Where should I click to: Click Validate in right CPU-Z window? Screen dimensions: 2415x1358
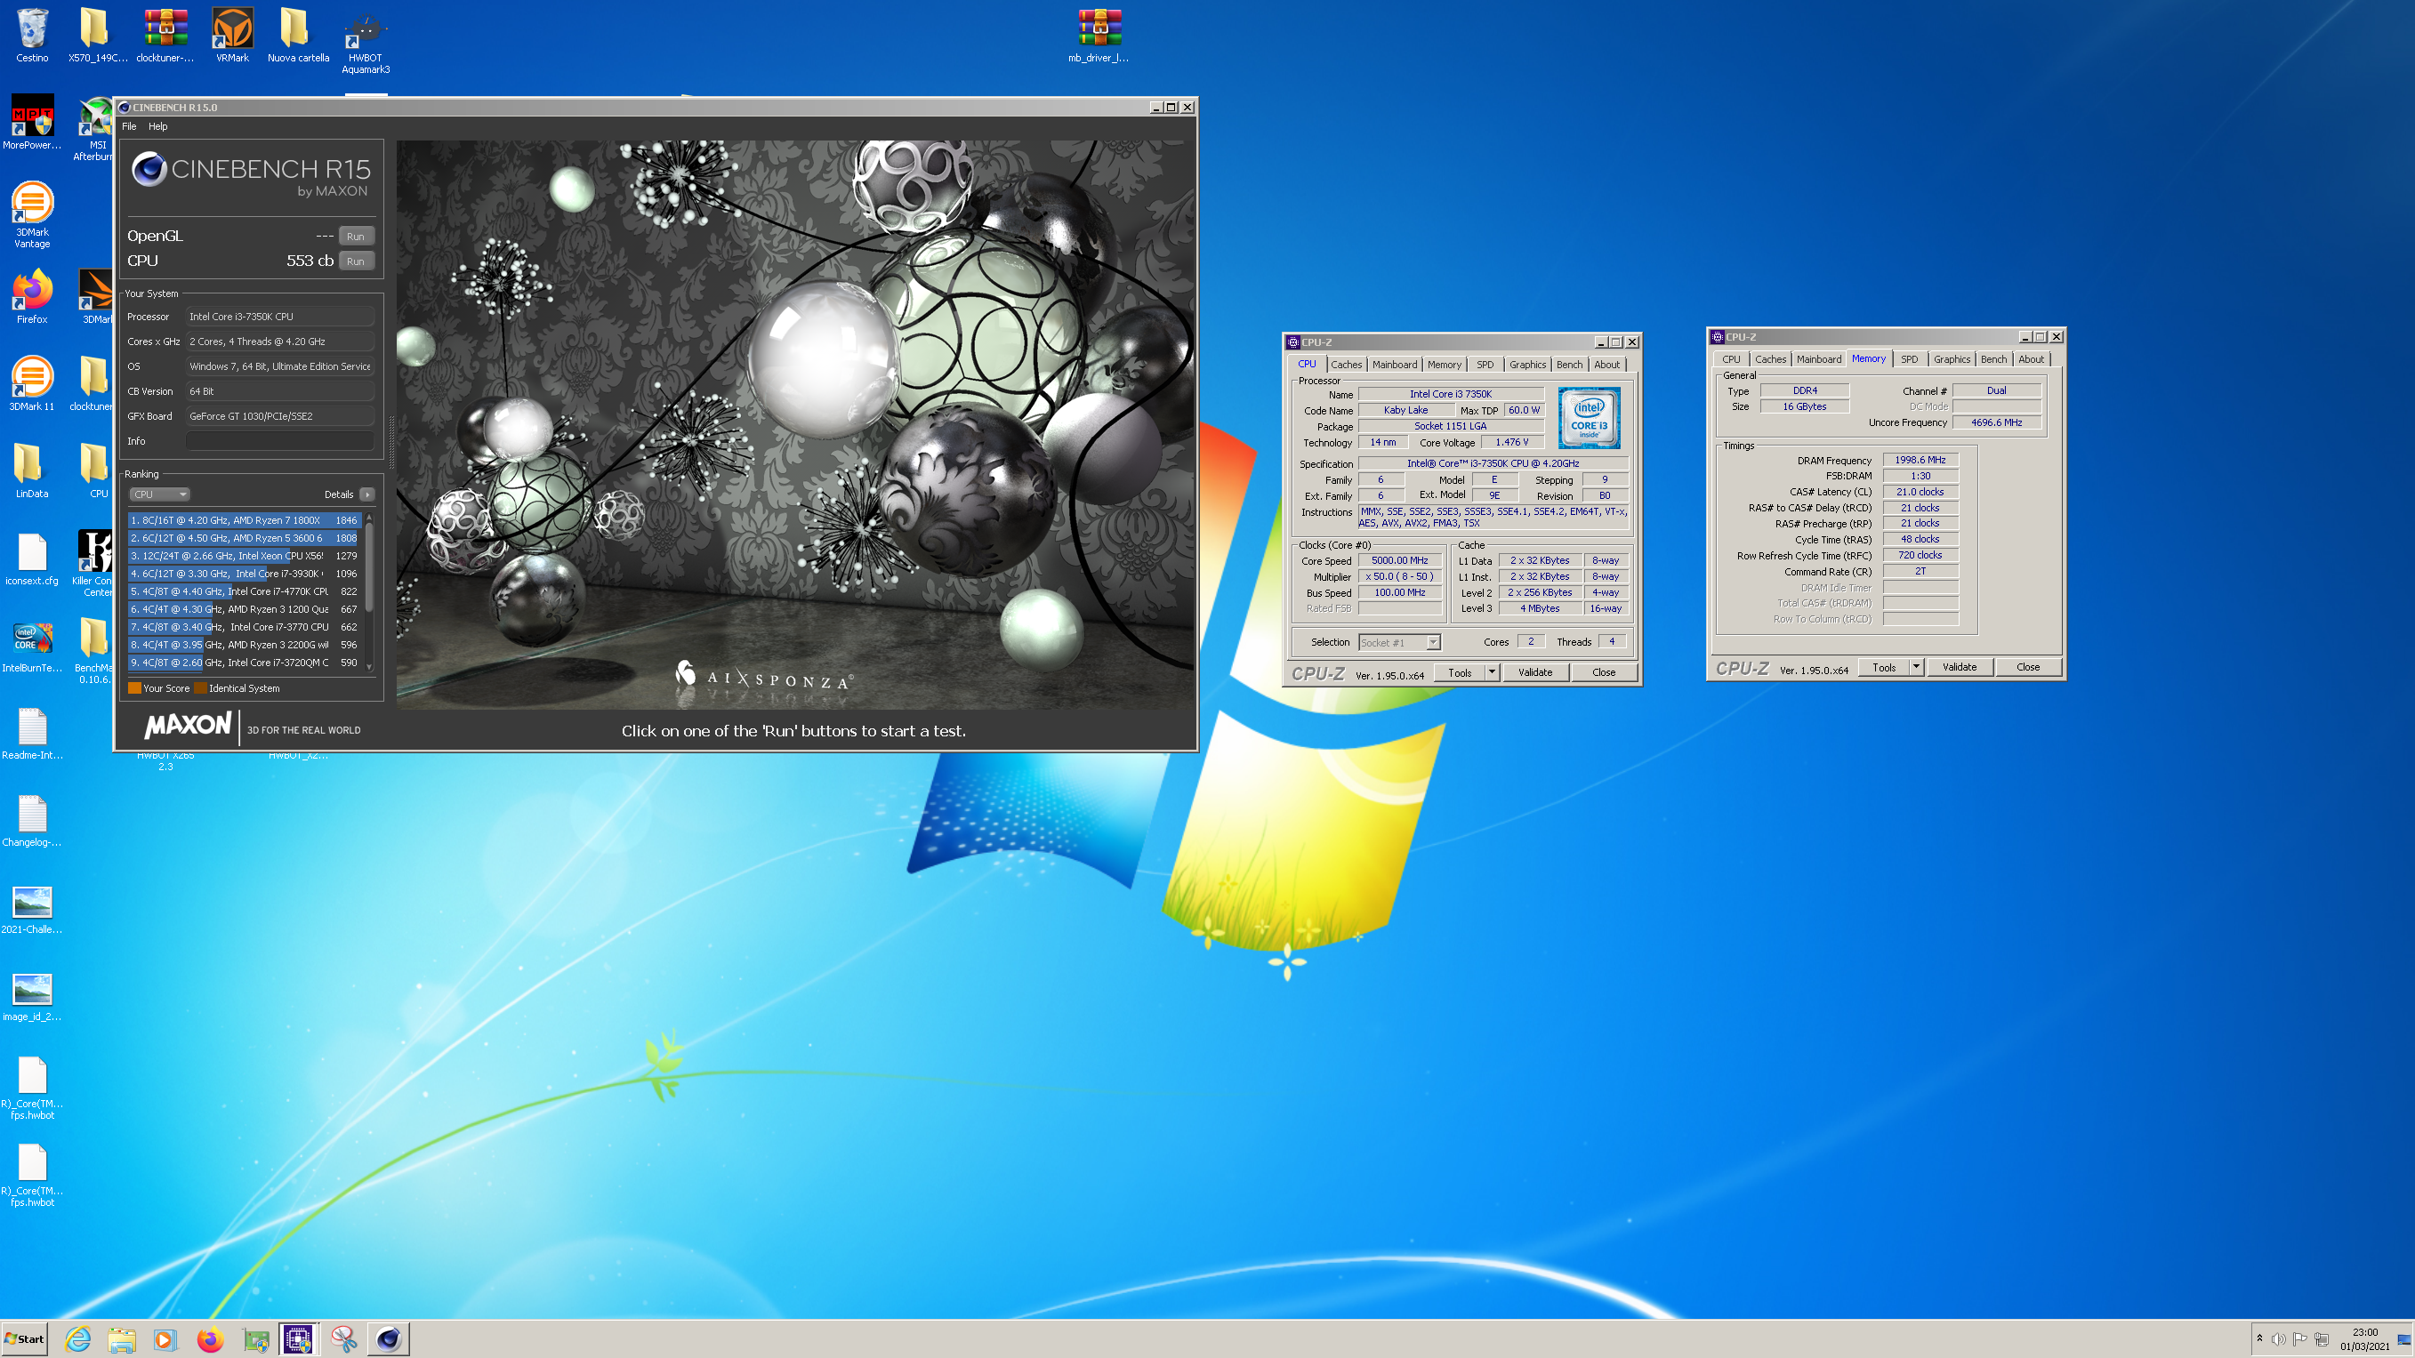point(1960,667)
